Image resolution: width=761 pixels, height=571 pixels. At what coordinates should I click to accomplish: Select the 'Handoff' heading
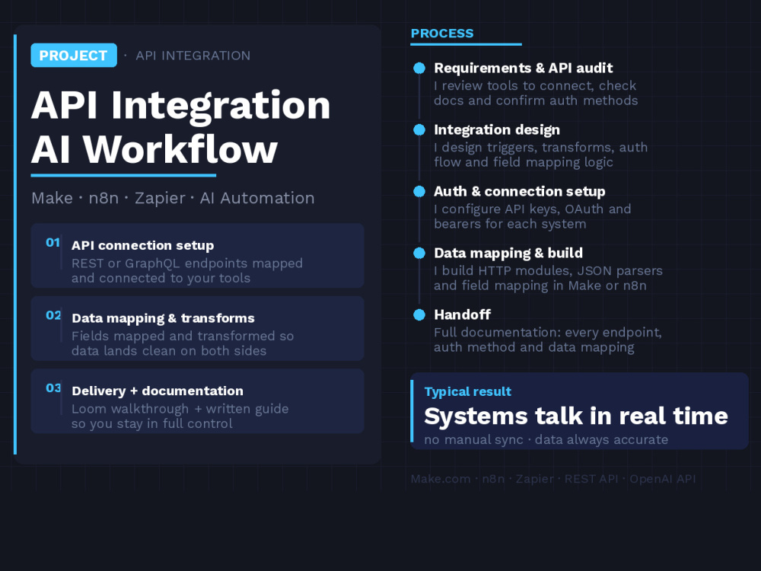[x=462, y=314]
